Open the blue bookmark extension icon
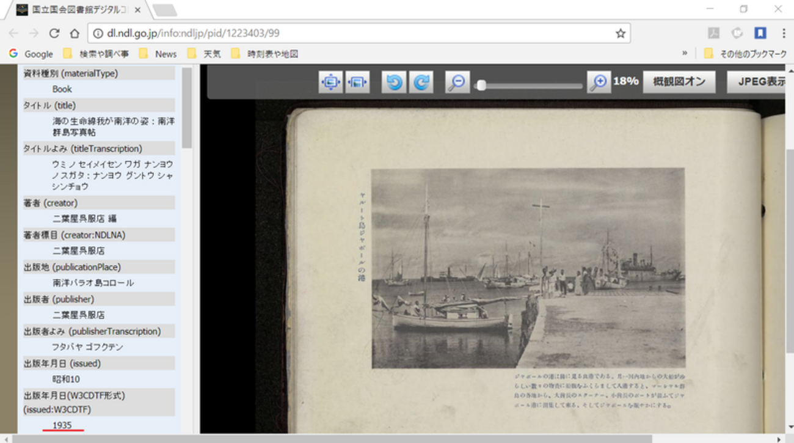 pos(760,33)
